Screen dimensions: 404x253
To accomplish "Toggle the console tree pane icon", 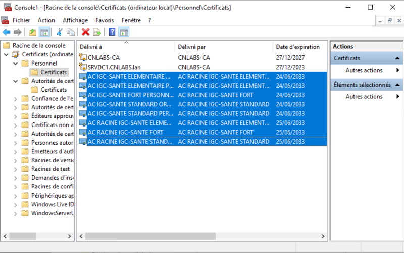I will 44,32.
